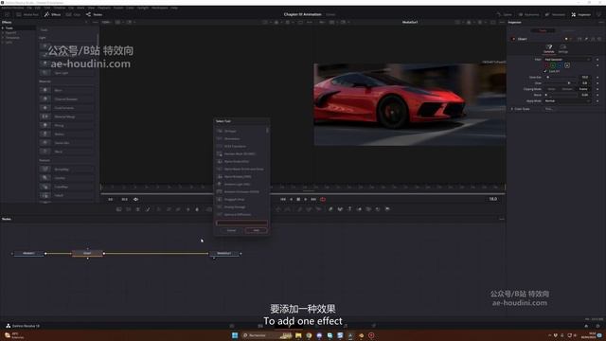Toggle the Inspector panel button
The height and width of the screenshot is (341, 606).
[x=581, y=14]
